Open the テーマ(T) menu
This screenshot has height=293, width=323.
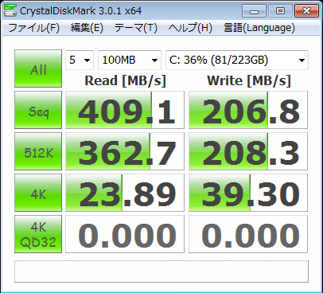[136, 28]
